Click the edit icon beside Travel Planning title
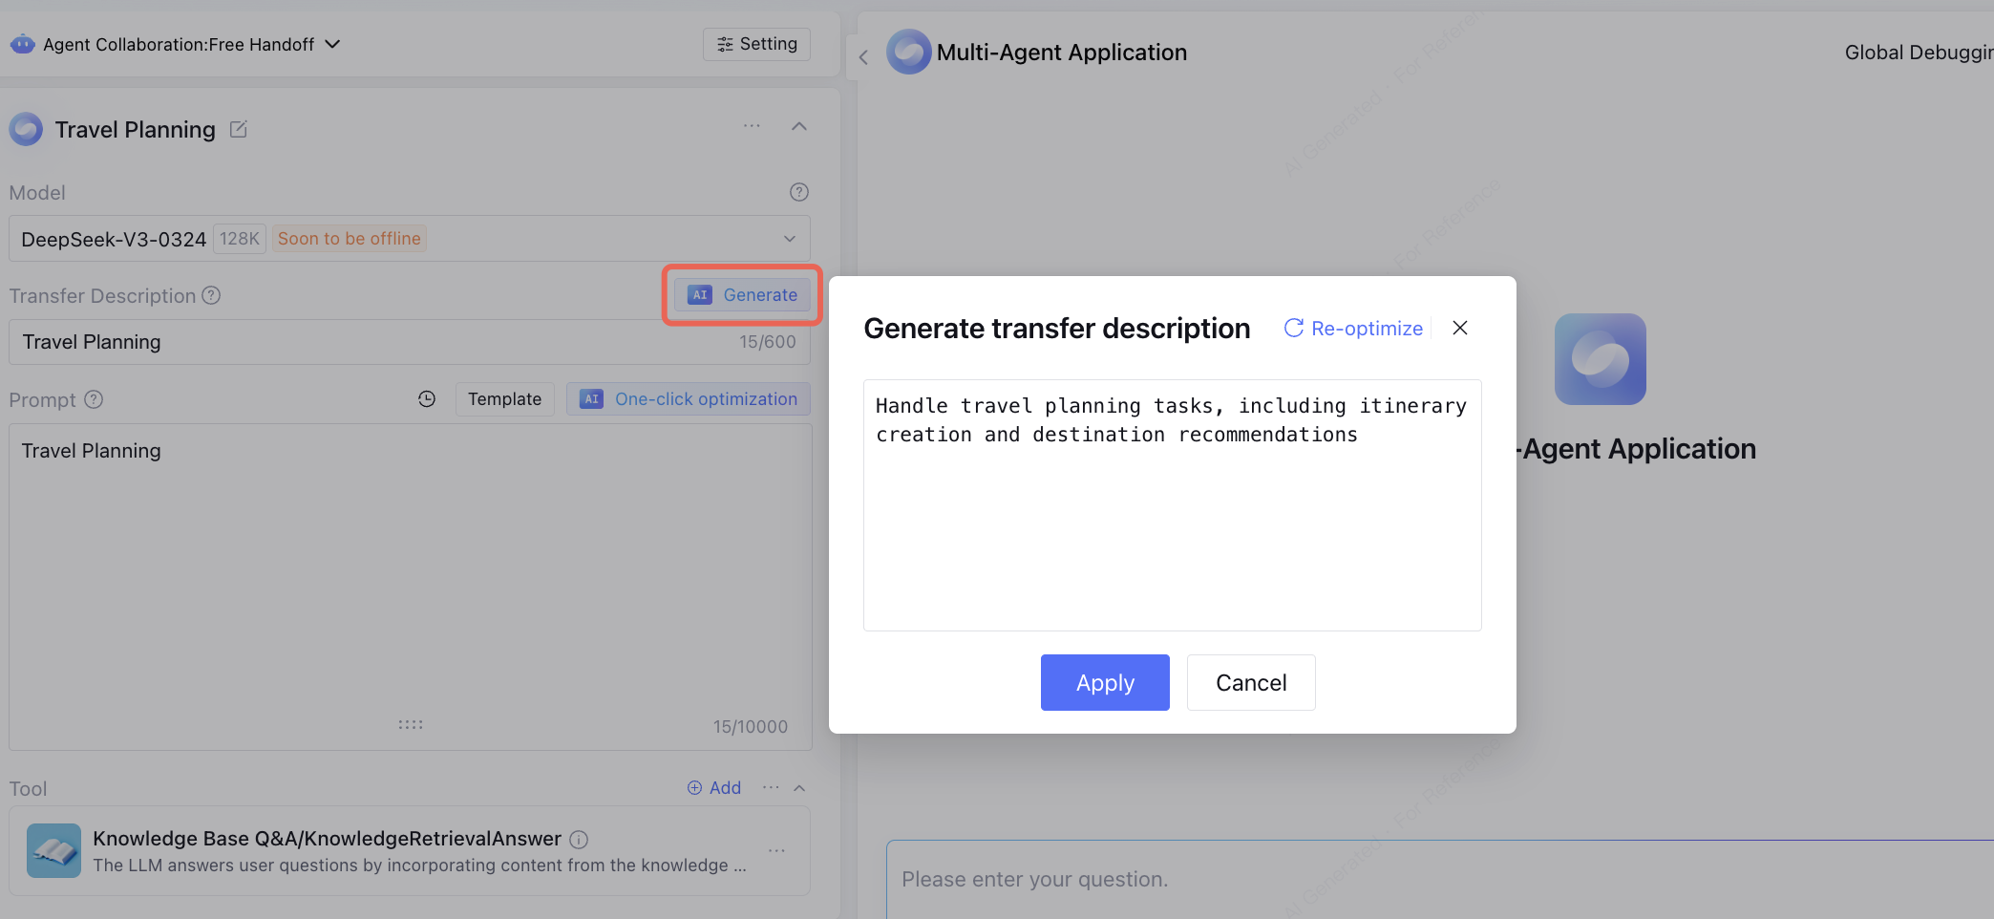This screenshot has height=919, width=1994. (x=239, y=129)
